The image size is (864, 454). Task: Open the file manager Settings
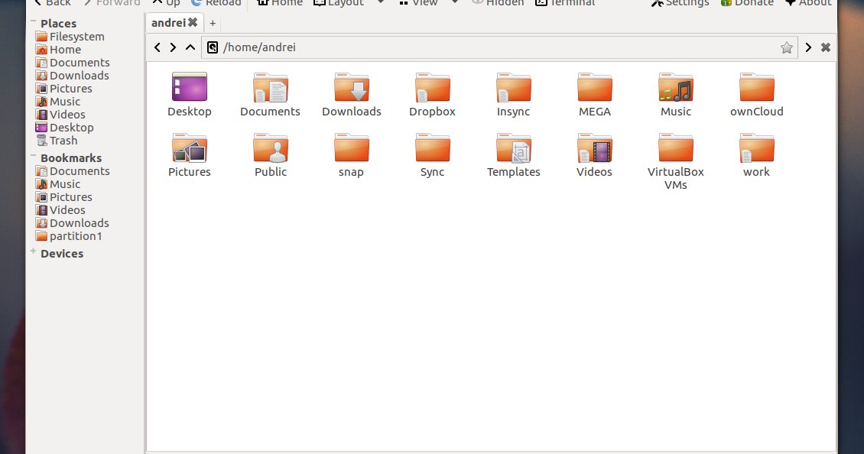pos(680,3)
